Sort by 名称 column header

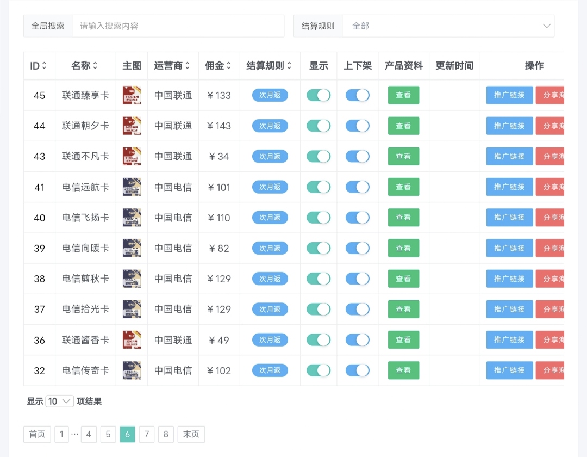[85, 66]
